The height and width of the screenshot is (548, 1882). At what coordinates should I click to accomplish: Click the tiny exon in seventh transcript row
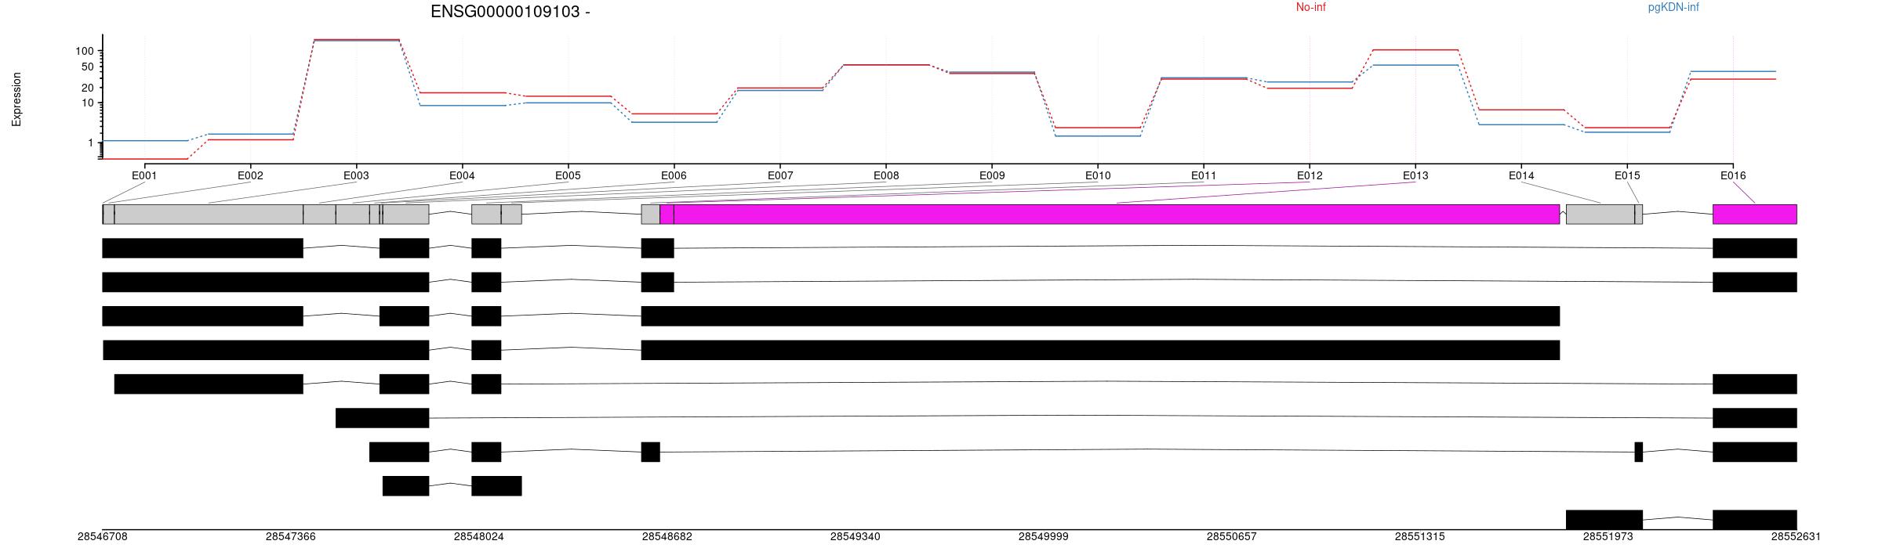pos(1639,452)
